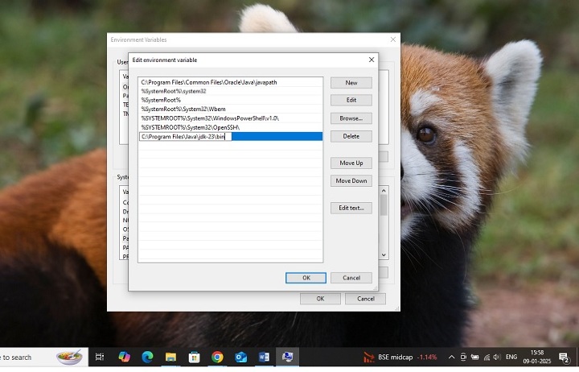Click the system variables scrollbar thumb
Viewport: 579px width, 372px height.
[384, 205]
